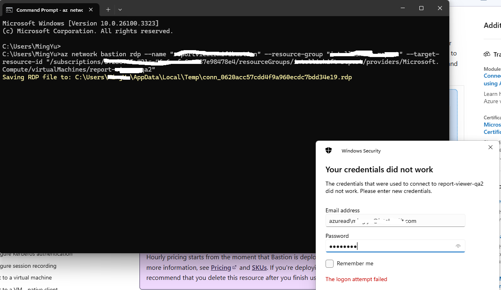The width and height of the screenshot is (501, 290).
Task: Click 'The logon attempt failed' message
Action: (356, 279)
